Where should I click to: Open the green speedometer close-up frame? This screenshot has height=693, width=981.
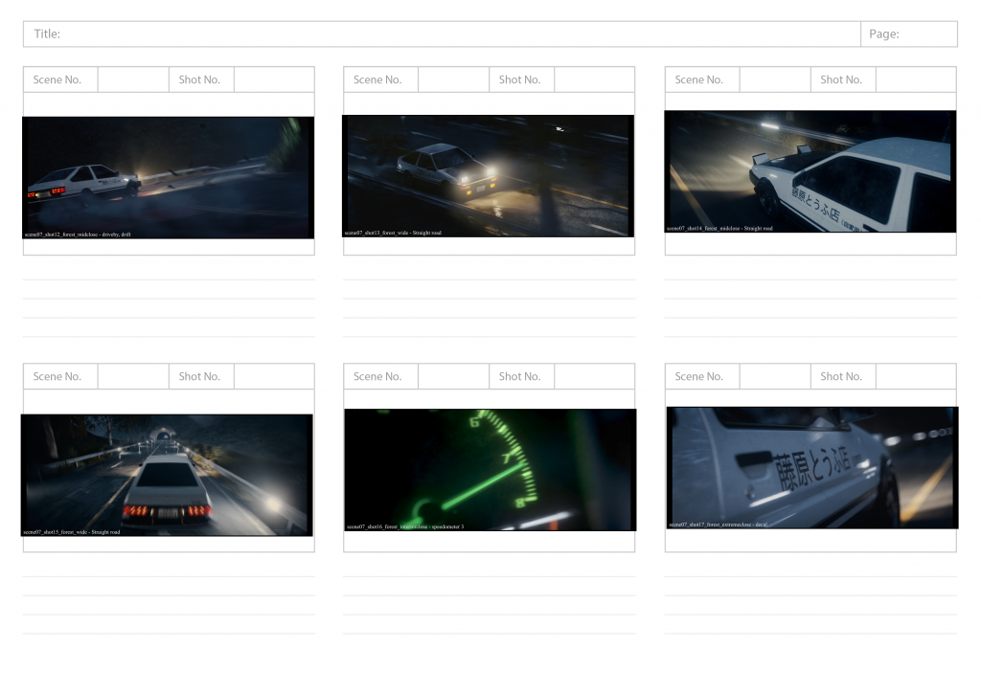(490, 470)
